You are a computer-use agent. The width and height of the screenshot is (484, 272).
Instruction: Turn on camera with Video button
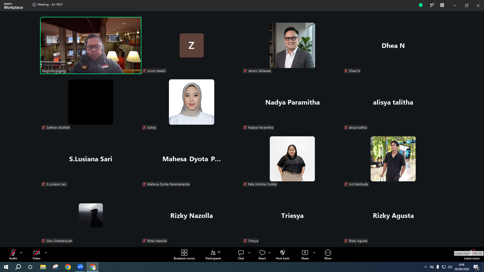(x=36, y=254)
